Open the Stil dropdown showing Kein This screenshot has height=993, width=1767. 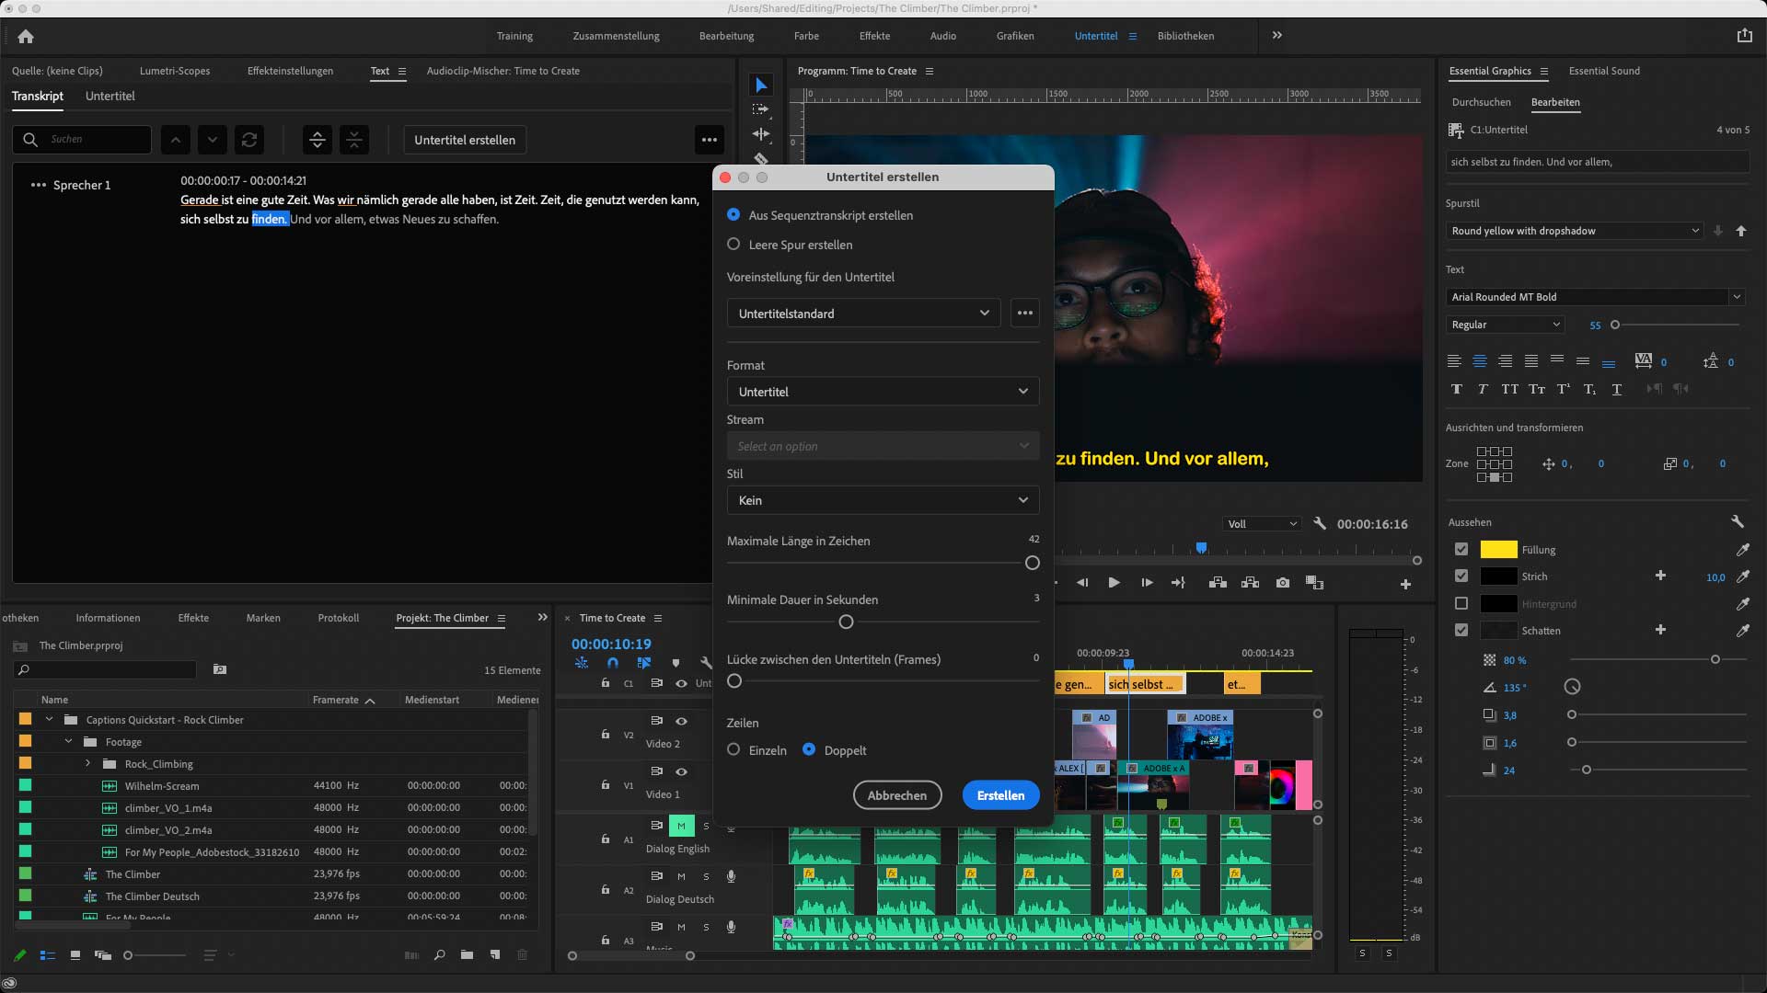tap(883, 500)
